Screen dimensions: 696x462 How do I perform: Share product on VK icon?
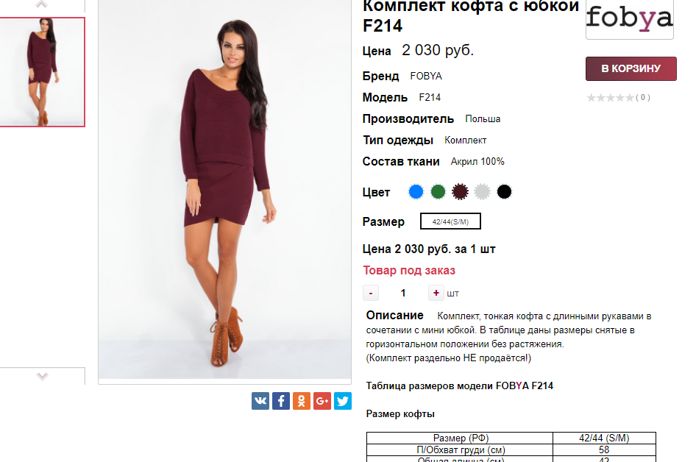[260, 401]
